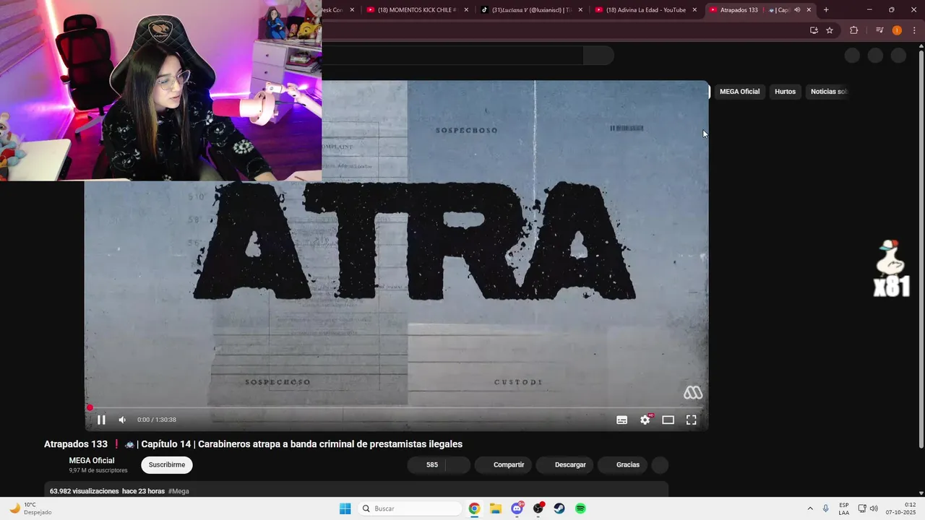Like the video showing 585
Viewport: 925px width, 520px height.
[426, 465]
